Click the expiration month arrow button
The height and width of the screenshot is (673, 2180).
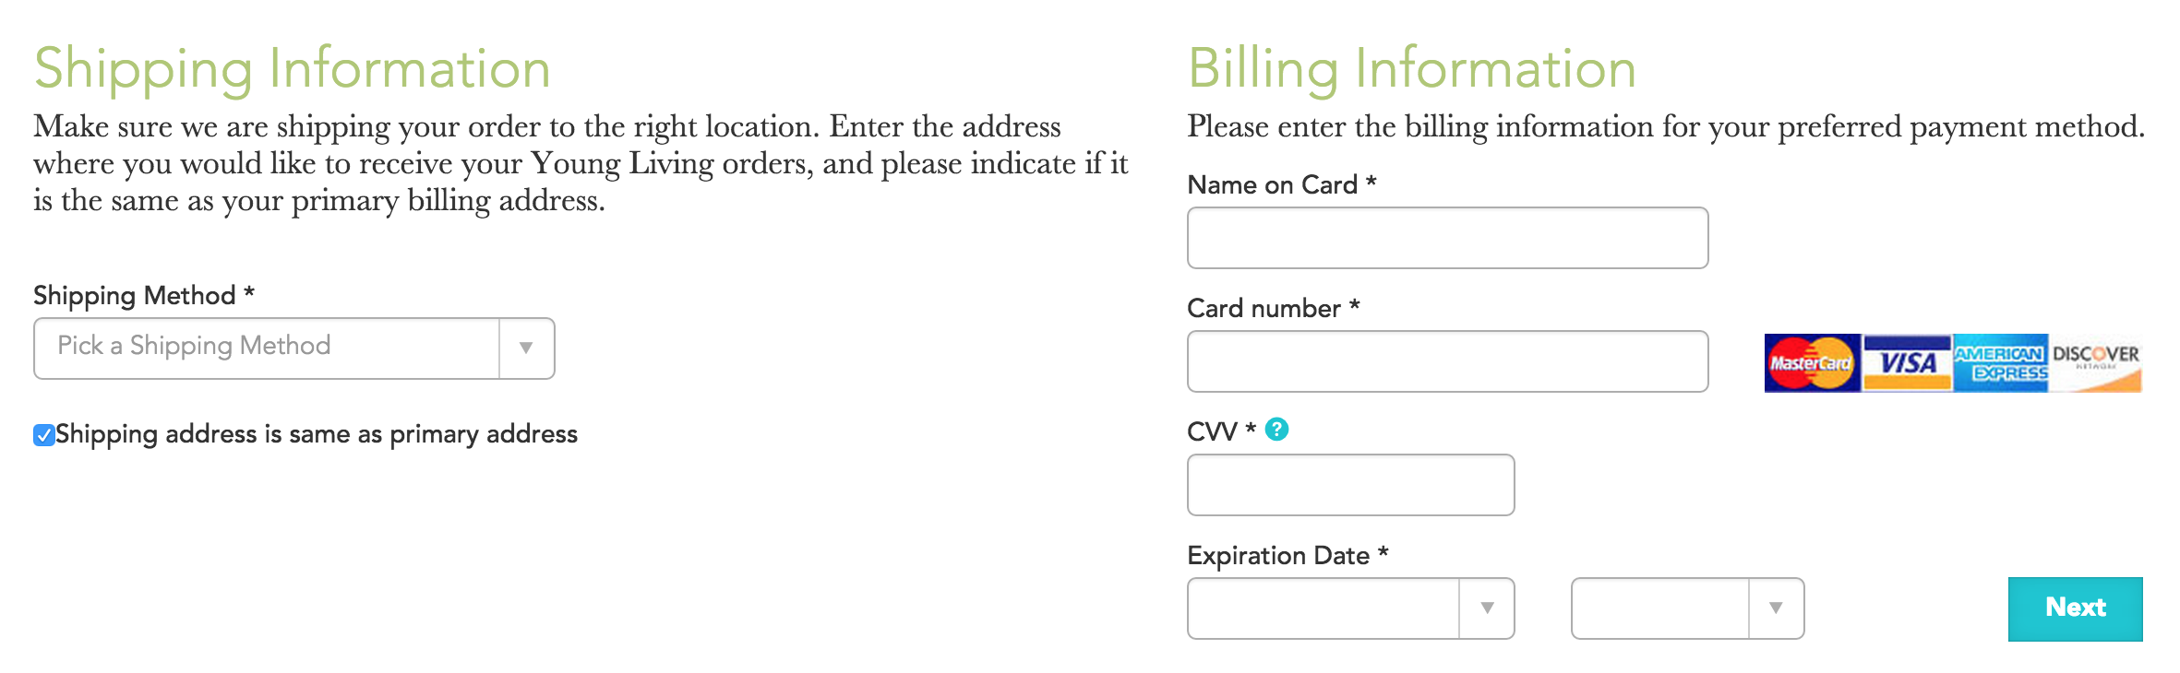coord(1487,608)
